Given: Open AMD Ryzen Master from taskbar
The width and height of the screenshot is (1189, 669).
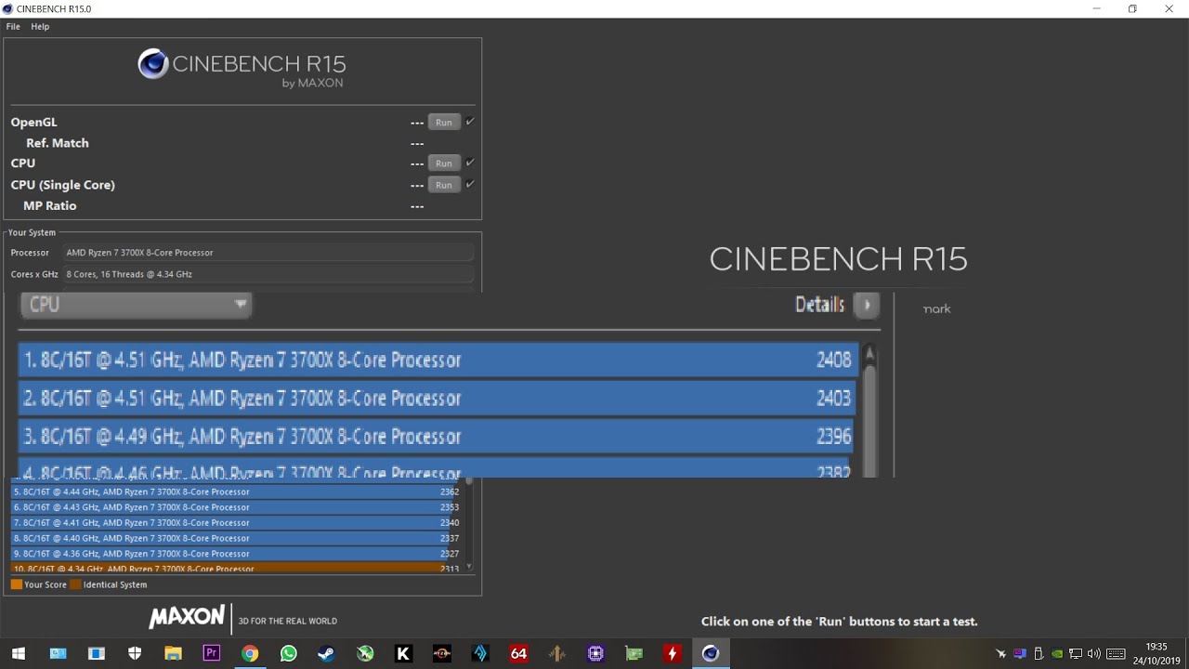Looking at the screenshot, I should (441, 653).
